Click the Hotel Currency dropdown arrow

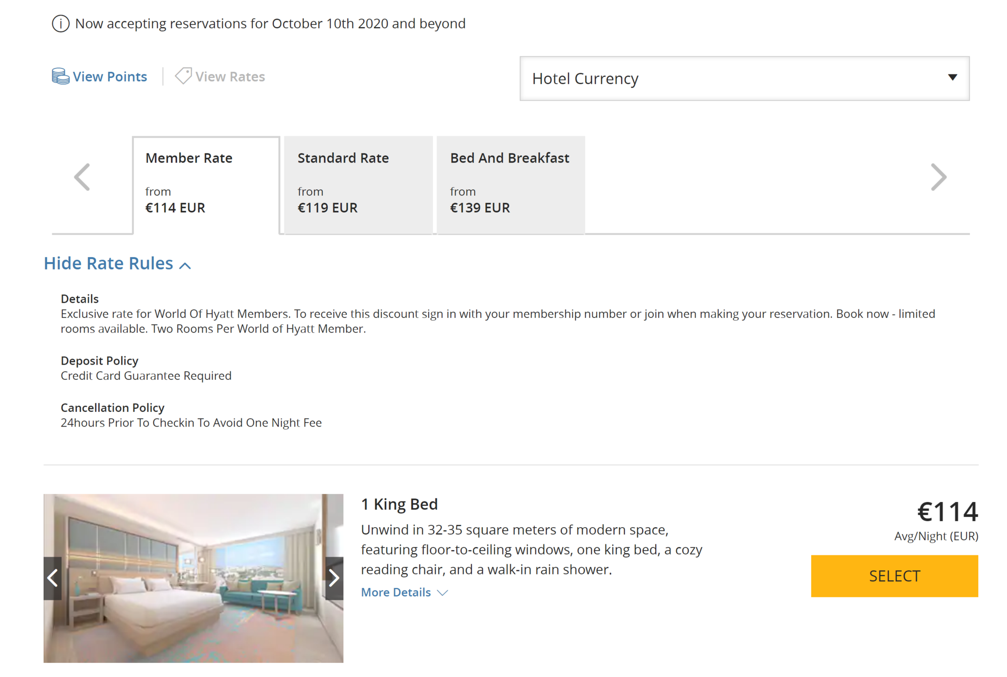952,77
